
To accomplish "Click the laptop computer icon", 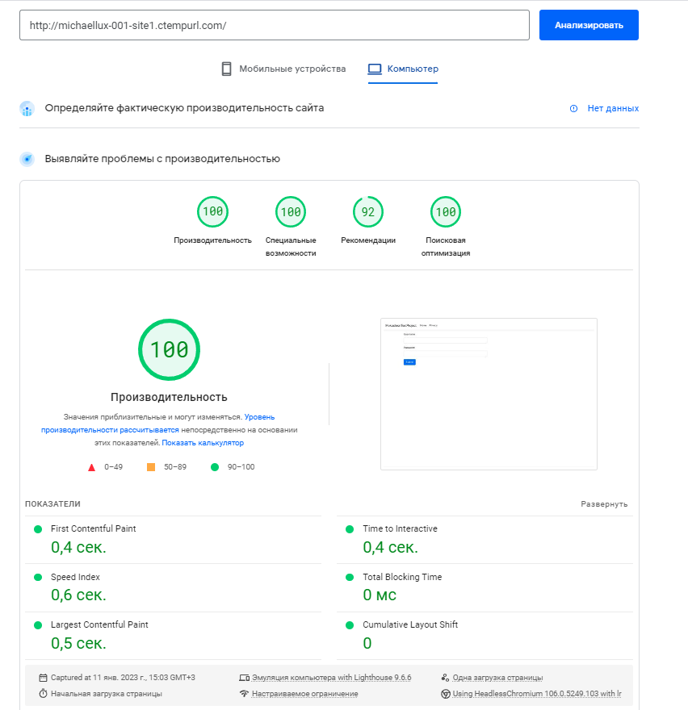I will (x=375, y=69).
